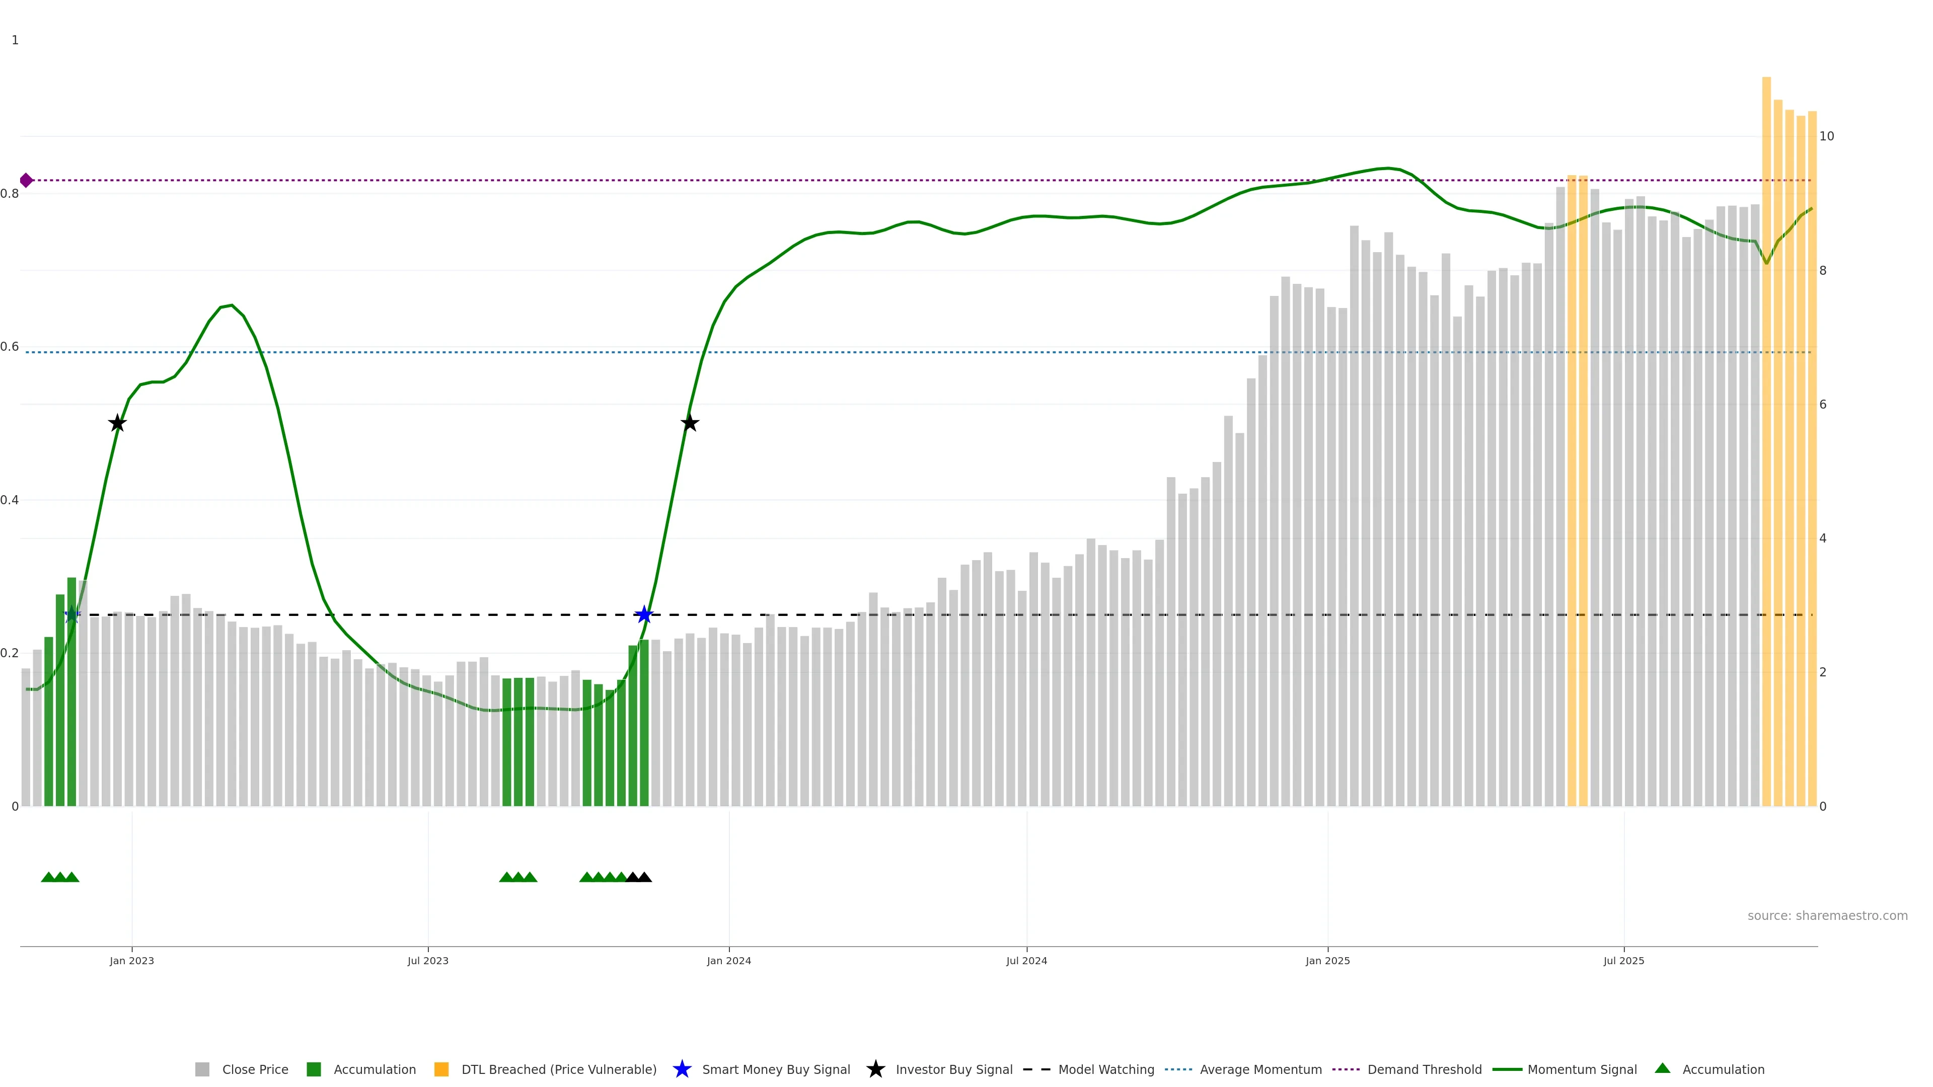Click the green Accumulation color swatch
The image size is (1933, 1087).
(x=314, y=1070)
